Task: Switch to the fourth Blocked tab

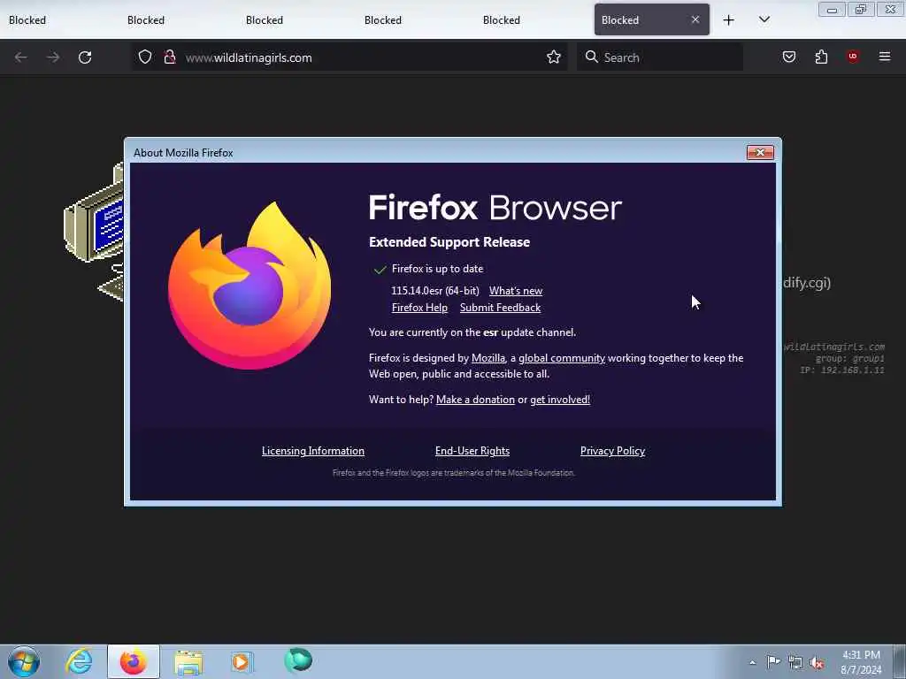Action: tap(413, 19)
